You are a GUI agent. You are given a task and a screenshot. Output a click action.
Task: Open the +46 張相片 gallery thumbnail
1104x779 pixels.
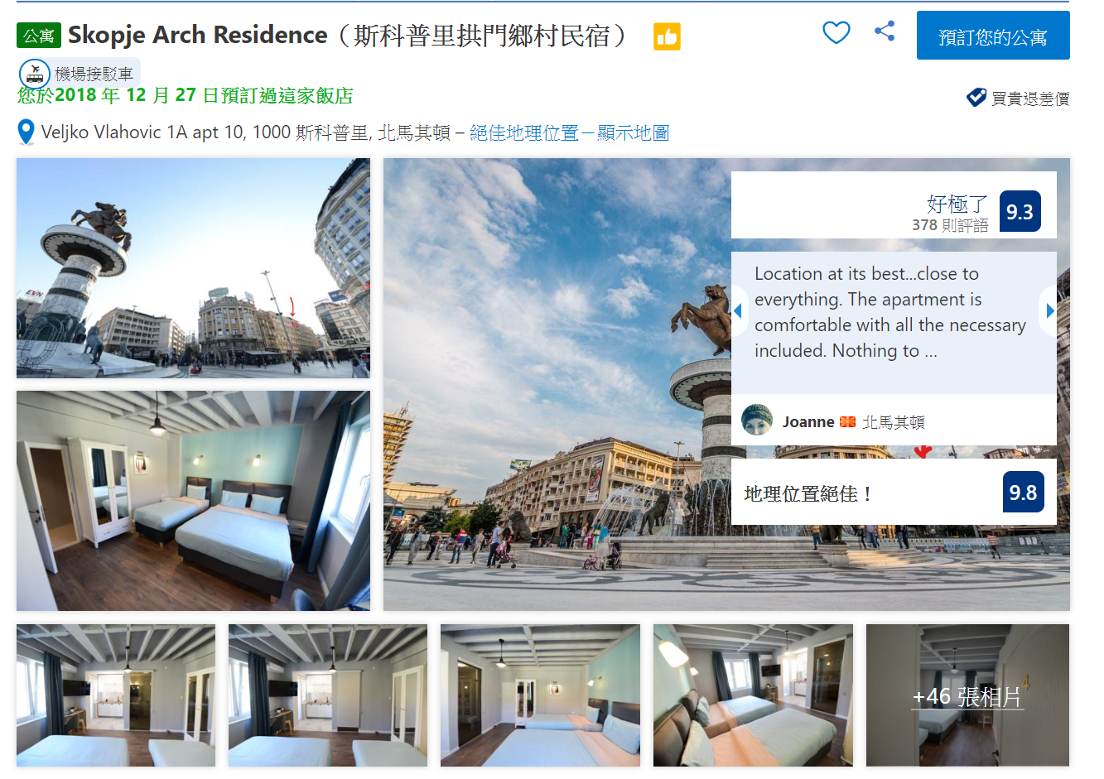coord(967,695)
